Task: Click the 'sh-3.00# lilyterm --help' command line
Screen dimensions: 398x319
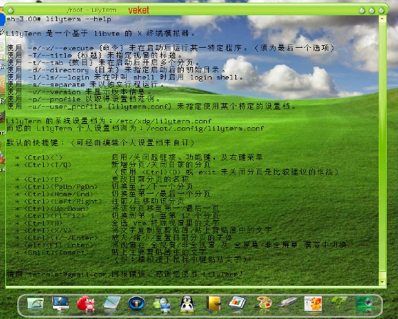Action: (58, 19)
